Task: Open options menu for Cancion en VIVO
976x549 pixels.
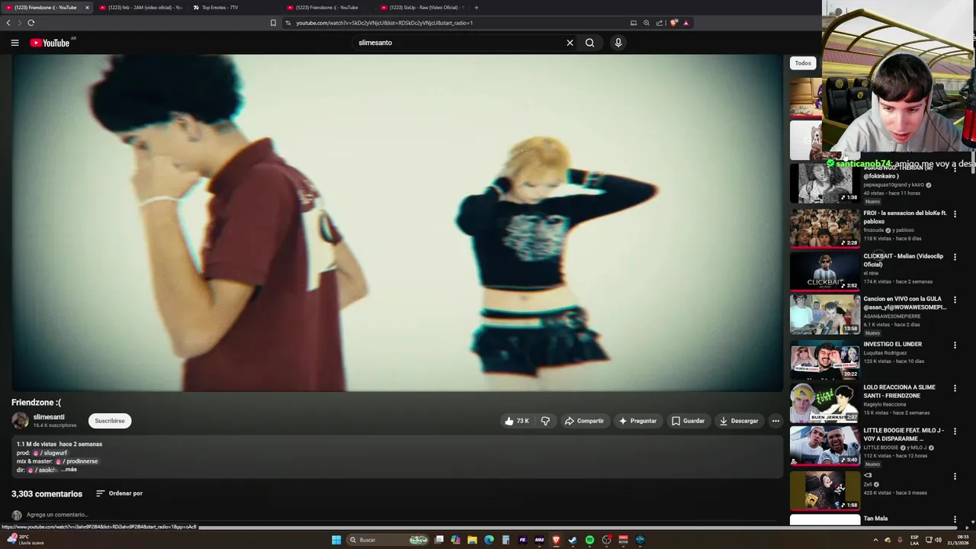Action: (955, 300)
